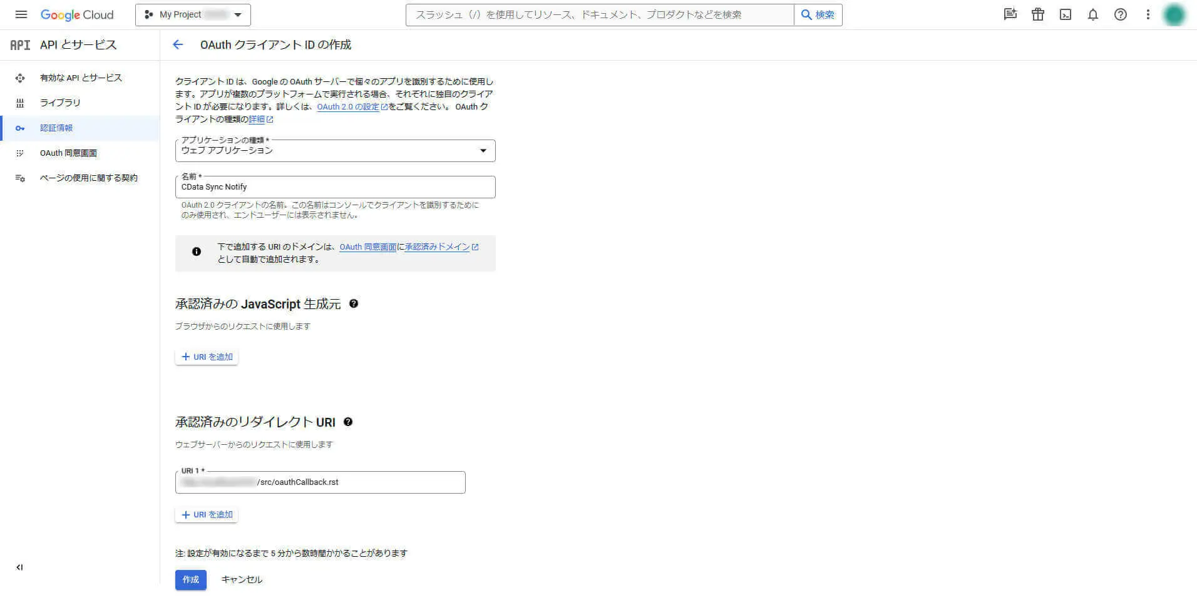Add URI under JavaScript 生成元
This screenshot has height=605, width=1197.
pos(207,357)
